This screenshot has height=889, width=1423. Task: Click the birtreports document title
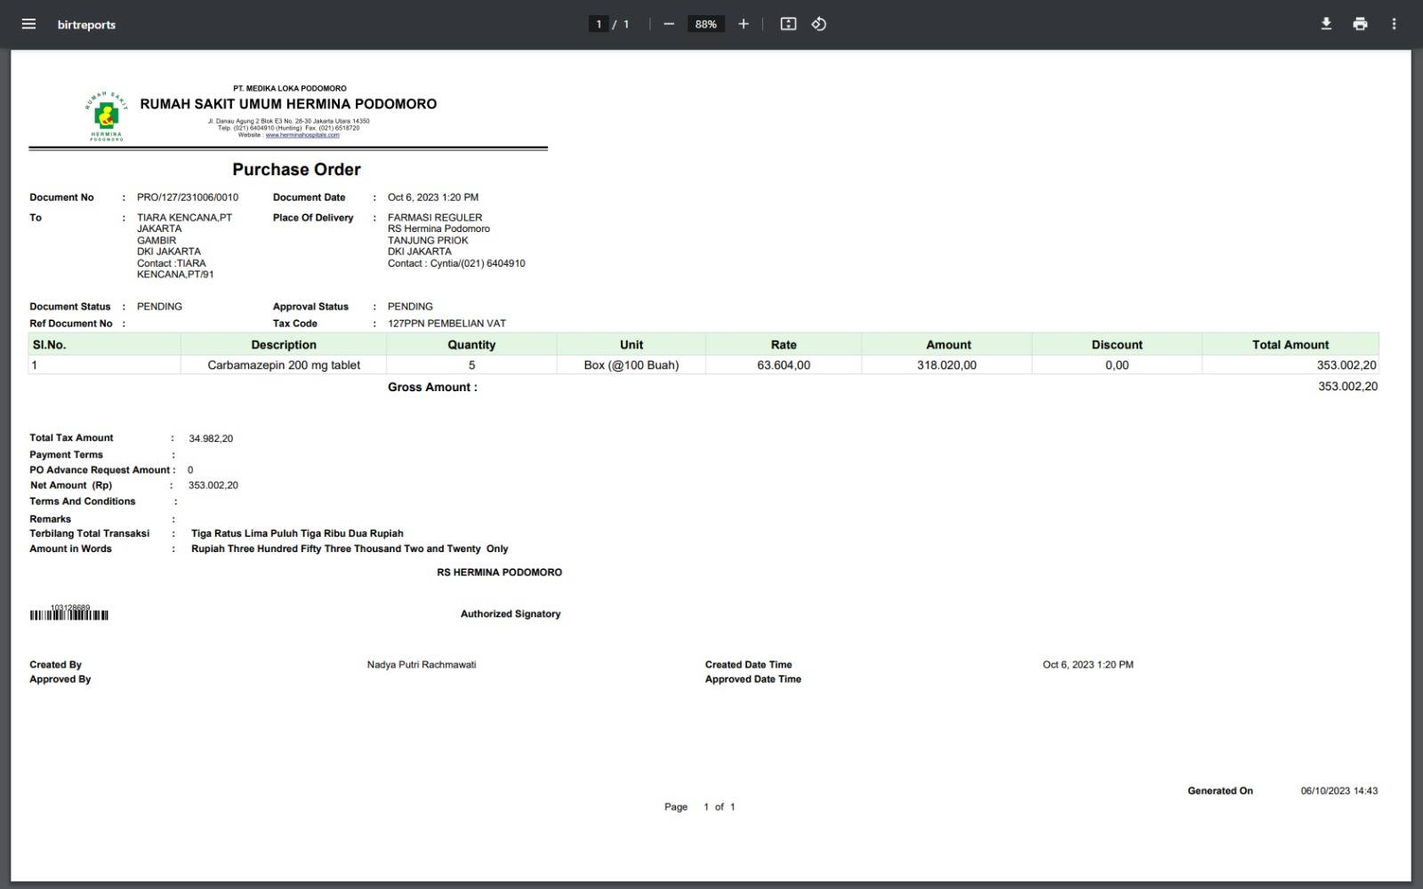point(86,25)
